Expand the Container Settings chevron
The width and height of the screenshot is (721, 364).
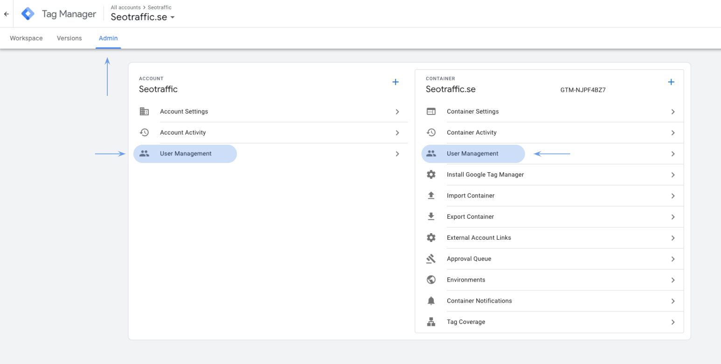673,112
